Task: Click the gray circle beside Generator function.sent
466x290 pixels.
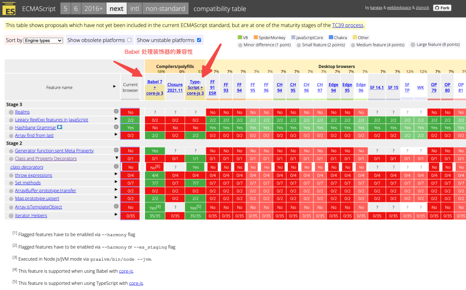Action: pyautogui.click(x=11, y=151)
